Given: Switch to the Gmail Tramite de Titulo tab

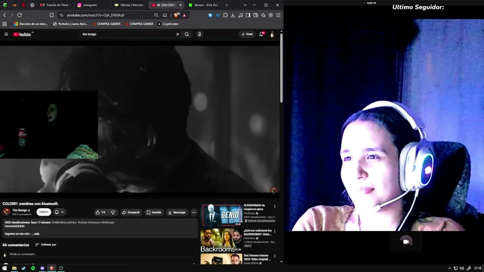Looking at the screenshot, I should click(55, 5).
